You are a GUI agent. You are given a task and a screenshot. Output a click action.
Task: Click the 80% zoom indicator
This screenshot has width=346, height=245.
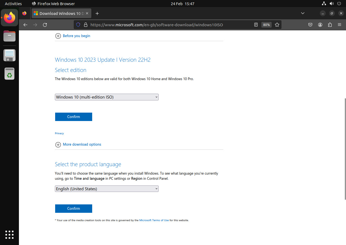coord(266,25)
